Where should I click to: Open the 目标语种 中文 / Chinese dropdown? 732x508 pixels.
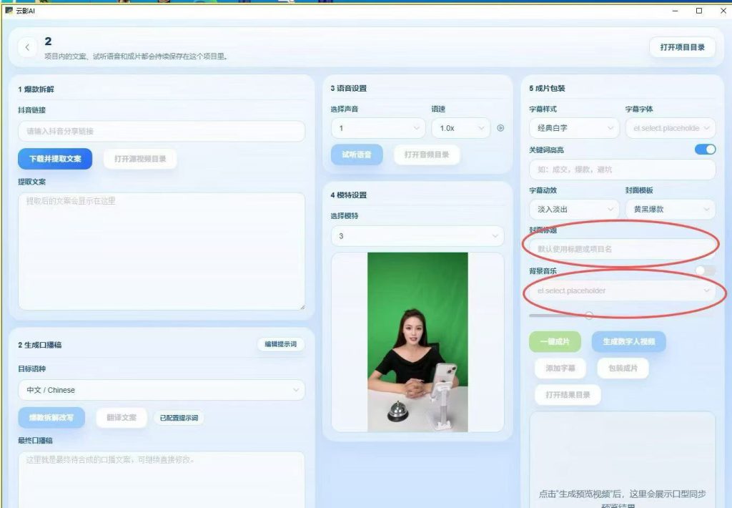[x=162, y=390]
